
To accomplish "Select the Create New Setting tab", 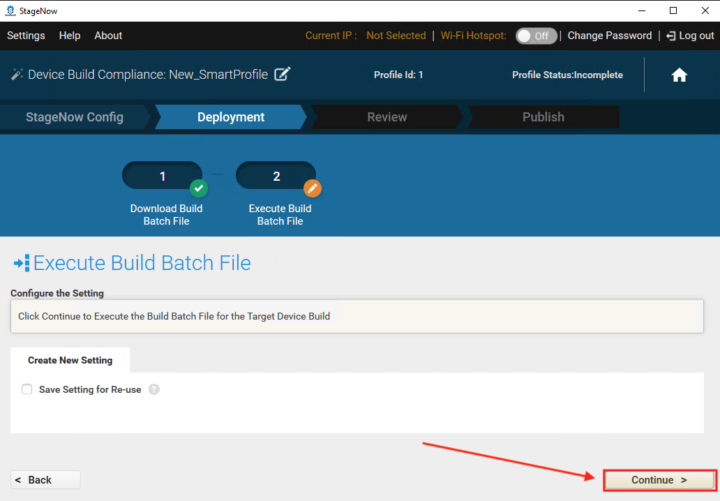I will (x=70, y=360).
